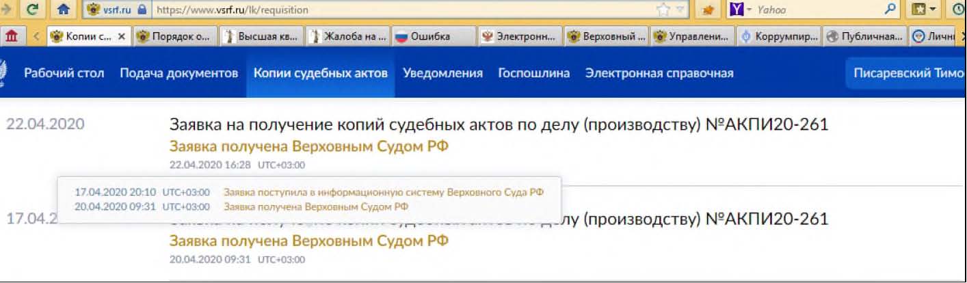Open 'Подача документов' menu section

pyautogui.click(x=178, y=73)
